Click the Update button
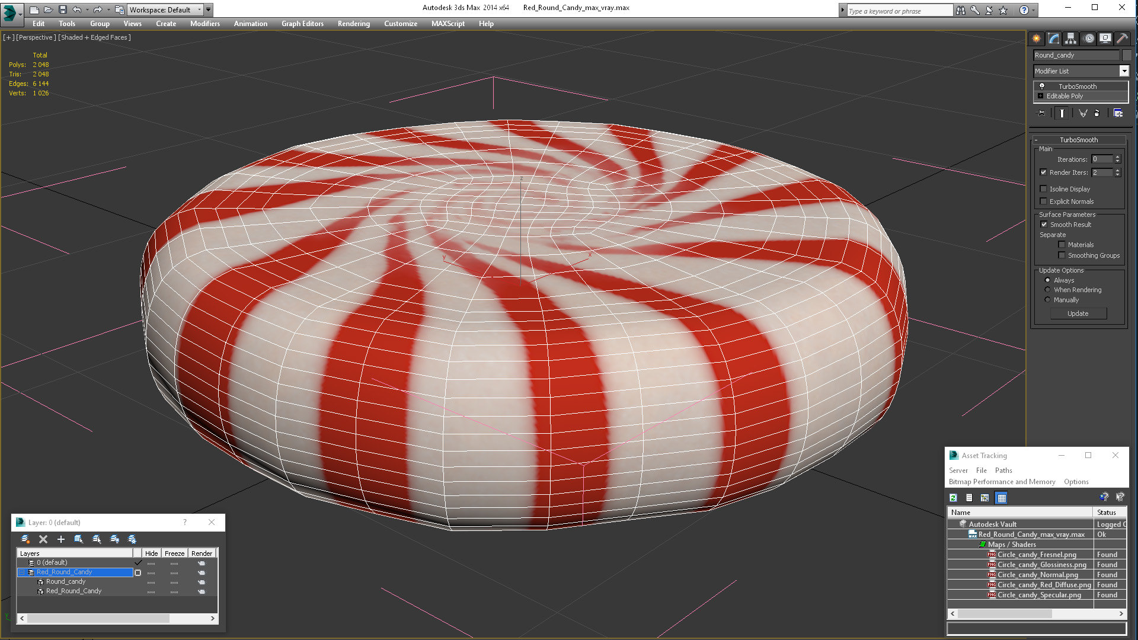Viewport: 1138px width, 640px height. tap(1078, 313)
